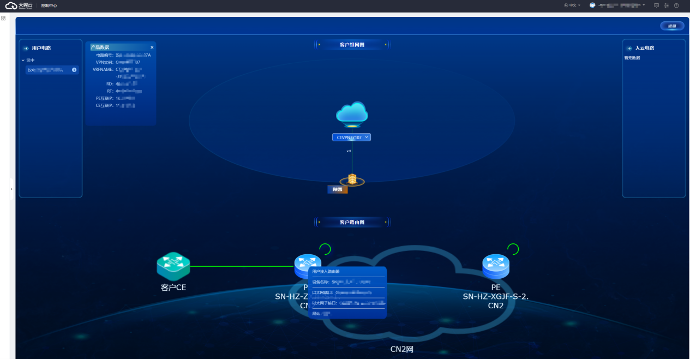
Task: Click the 电路编号 field in 产品数据
Action: tap(123, 55)
